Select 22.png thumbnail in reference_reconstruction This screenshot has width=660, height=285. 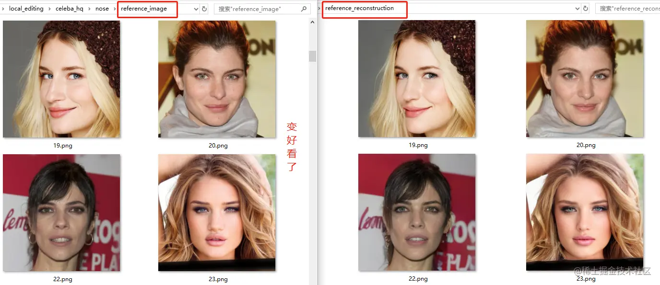tap(417, 212)
